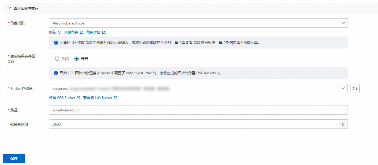The image size is (378, 165).
Task: Click the 图片读取与转存 section title
Action: 26,8
